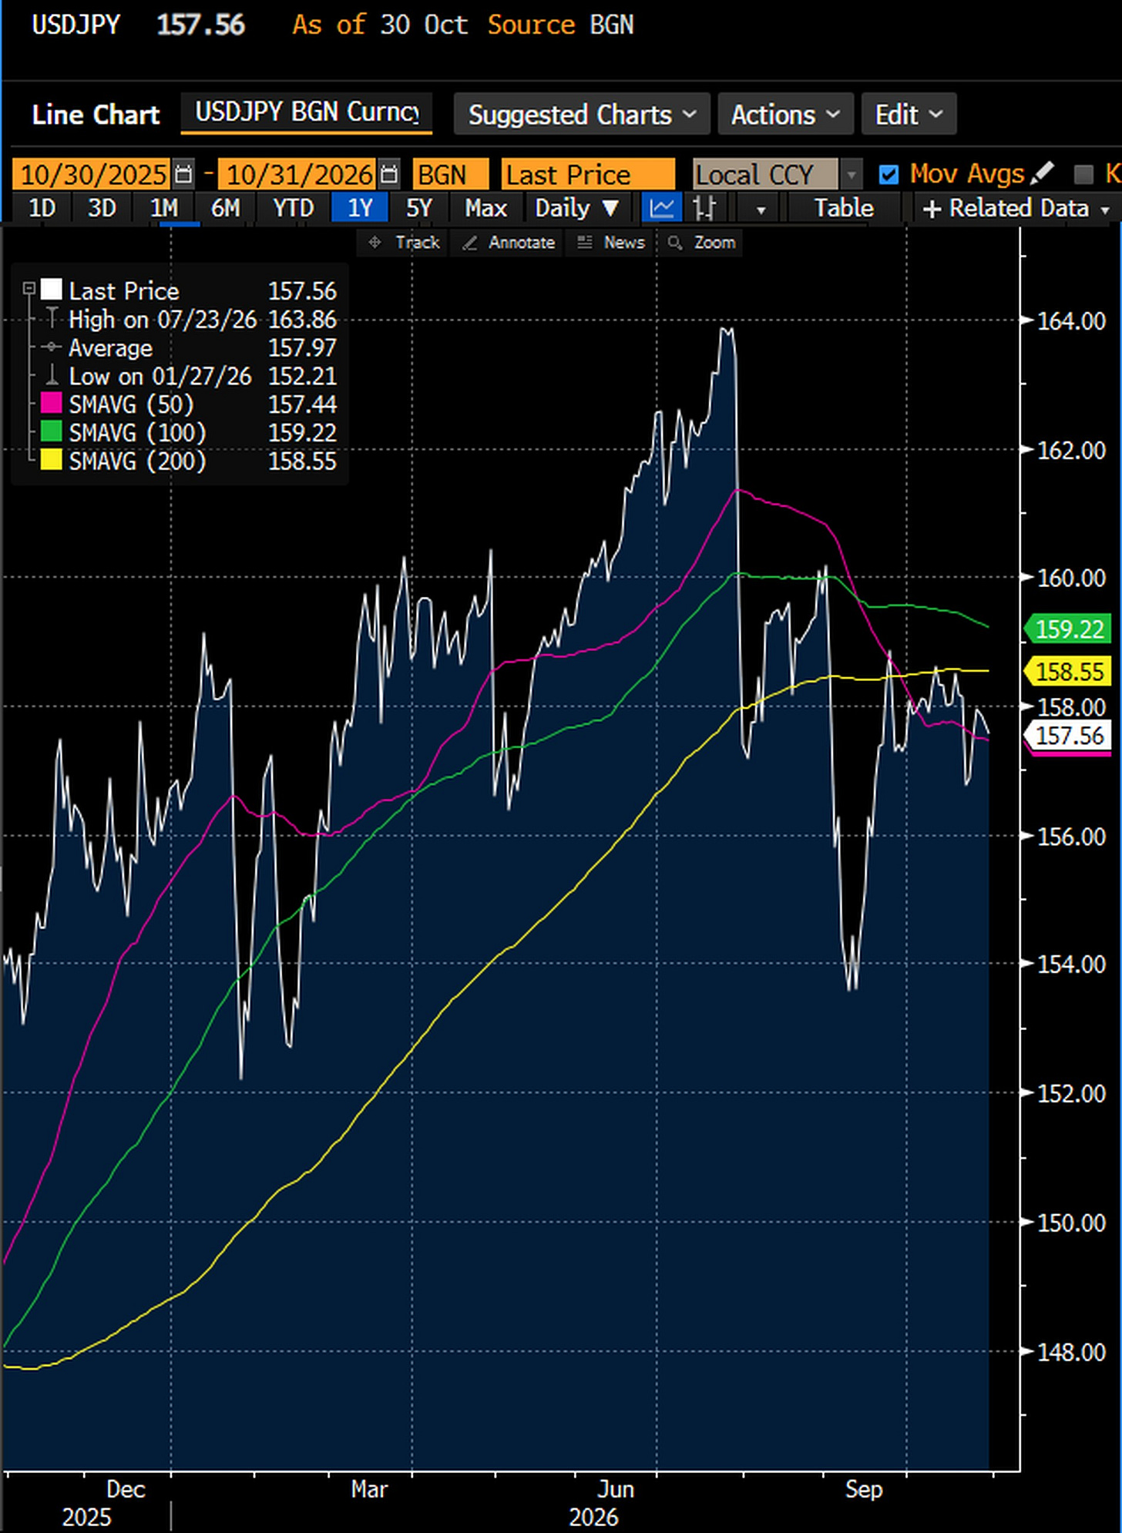1122x1533 pixels.
Task: Click the SMAVG (50) magenta swatch
Action: coord(51,403)
